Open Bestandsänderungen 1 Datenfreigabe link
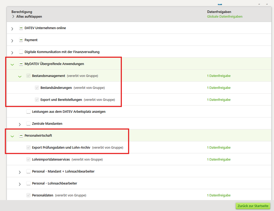 (219, 88)
